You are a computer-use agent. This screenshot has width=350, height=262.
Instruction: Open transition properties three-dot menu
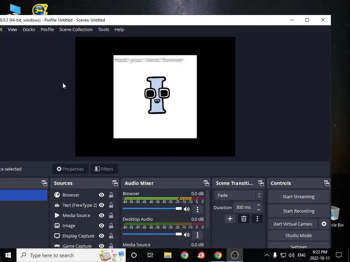257,219
